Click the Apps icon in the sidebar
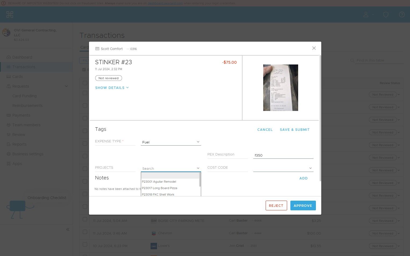This screenshot has width=410, height=256. coord(9,164)
